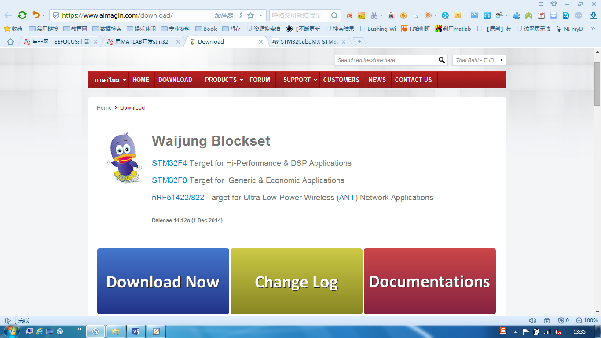The height and width of the screenshot is (338, 601).
Task: Open the file explorer taskbar button
Action: click(115, 331)
